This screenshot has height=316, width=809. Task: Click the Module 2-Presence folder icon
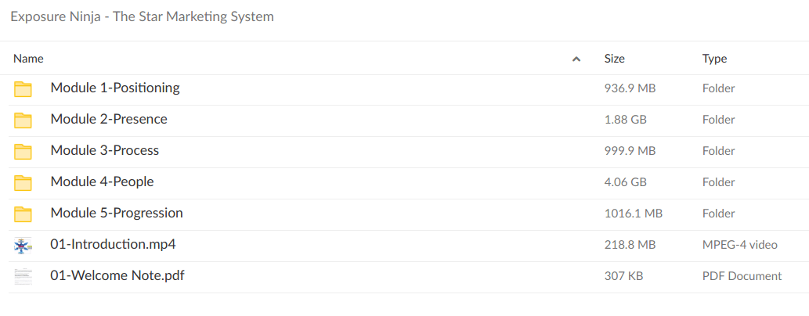(x=23, y=120)
